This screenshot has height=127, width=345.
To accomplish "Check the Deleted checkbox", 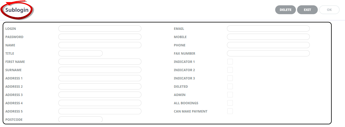I will (230, 87).
